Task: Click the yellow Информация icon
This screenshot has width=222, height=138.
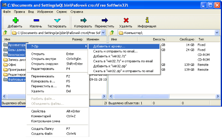Action: pyautogui.click(x=147, y=20)
